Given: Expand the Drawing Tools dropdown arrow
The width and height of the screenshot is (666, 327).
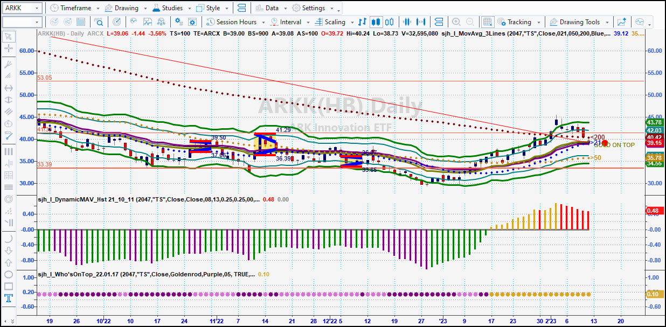Looking at the screenshot, I should tap(607, 23).
